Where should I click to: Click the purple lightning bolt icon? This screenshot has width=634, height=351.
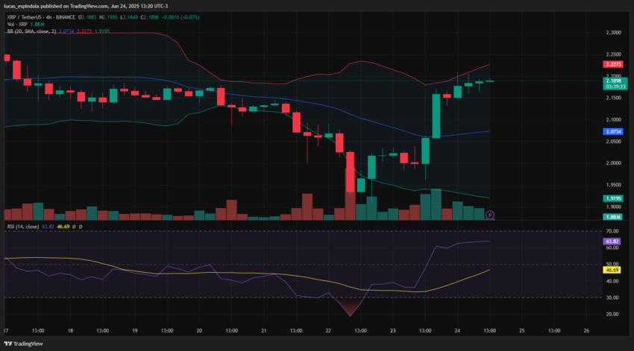pos(489,215)
